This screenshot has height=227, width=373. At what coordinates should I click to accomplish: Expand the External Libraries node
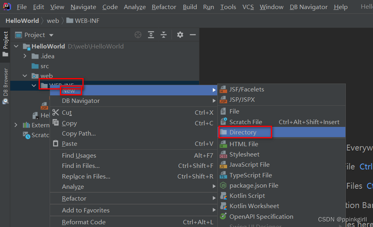(x=16, y=125)
